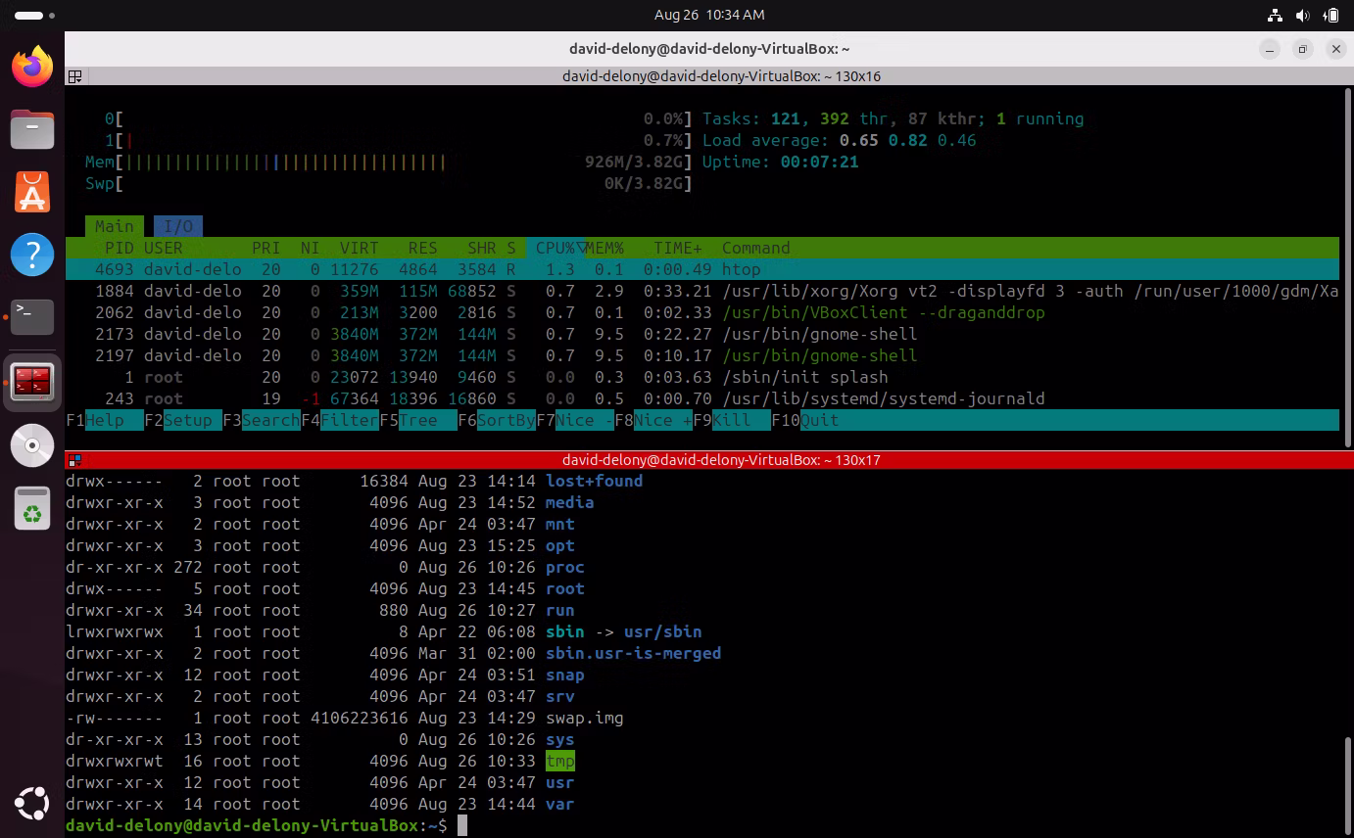Sort by the CPU% column header

(x=555, y=248)
